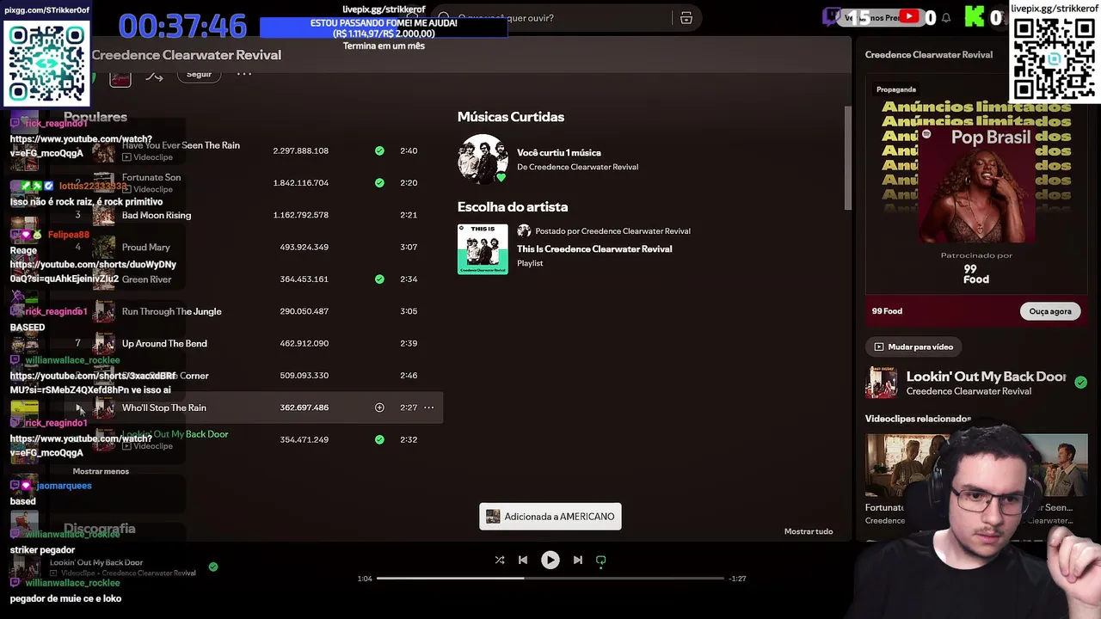Select Up Around The Bend track
The width and height of the screenshot is (1101, 619).
point(164,343)
